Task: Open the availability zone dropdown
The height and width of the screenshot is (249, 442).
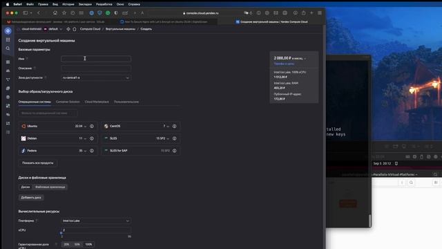Action: tap(96, 77)
